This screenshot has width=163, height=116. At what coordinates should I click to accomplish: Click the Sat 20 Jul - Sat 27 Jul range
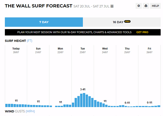(91, 6)
